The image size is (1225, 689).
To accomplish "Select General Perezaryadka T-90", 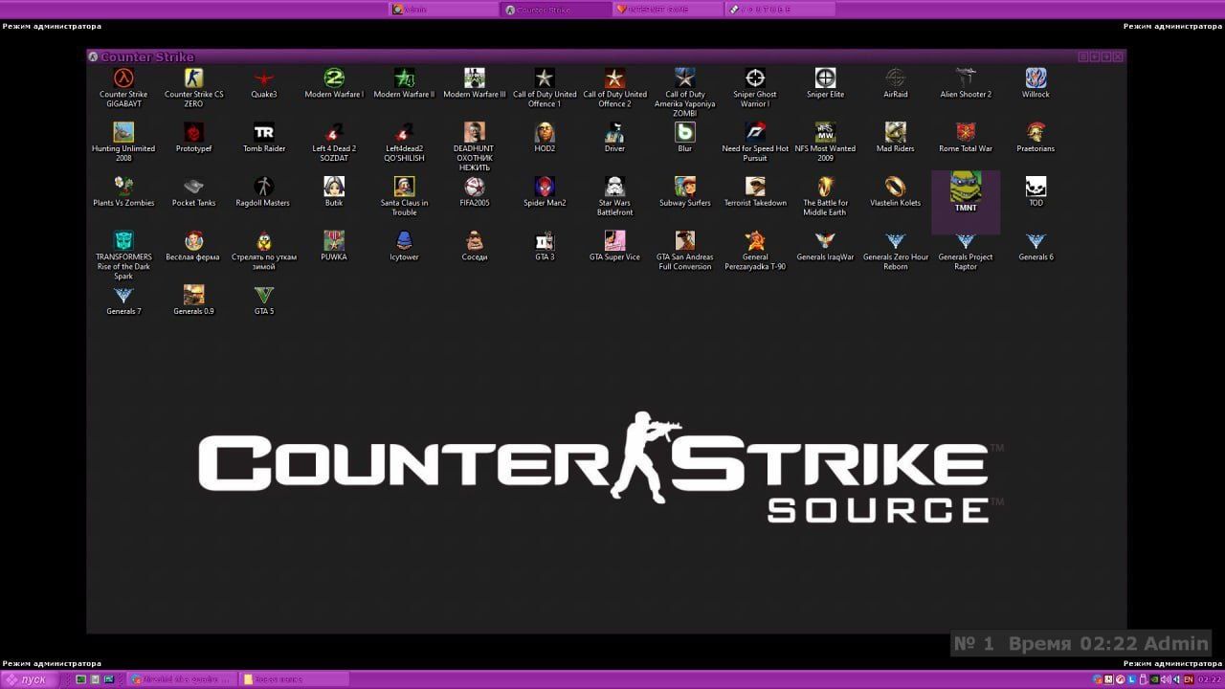I will [x=755, y=240].
